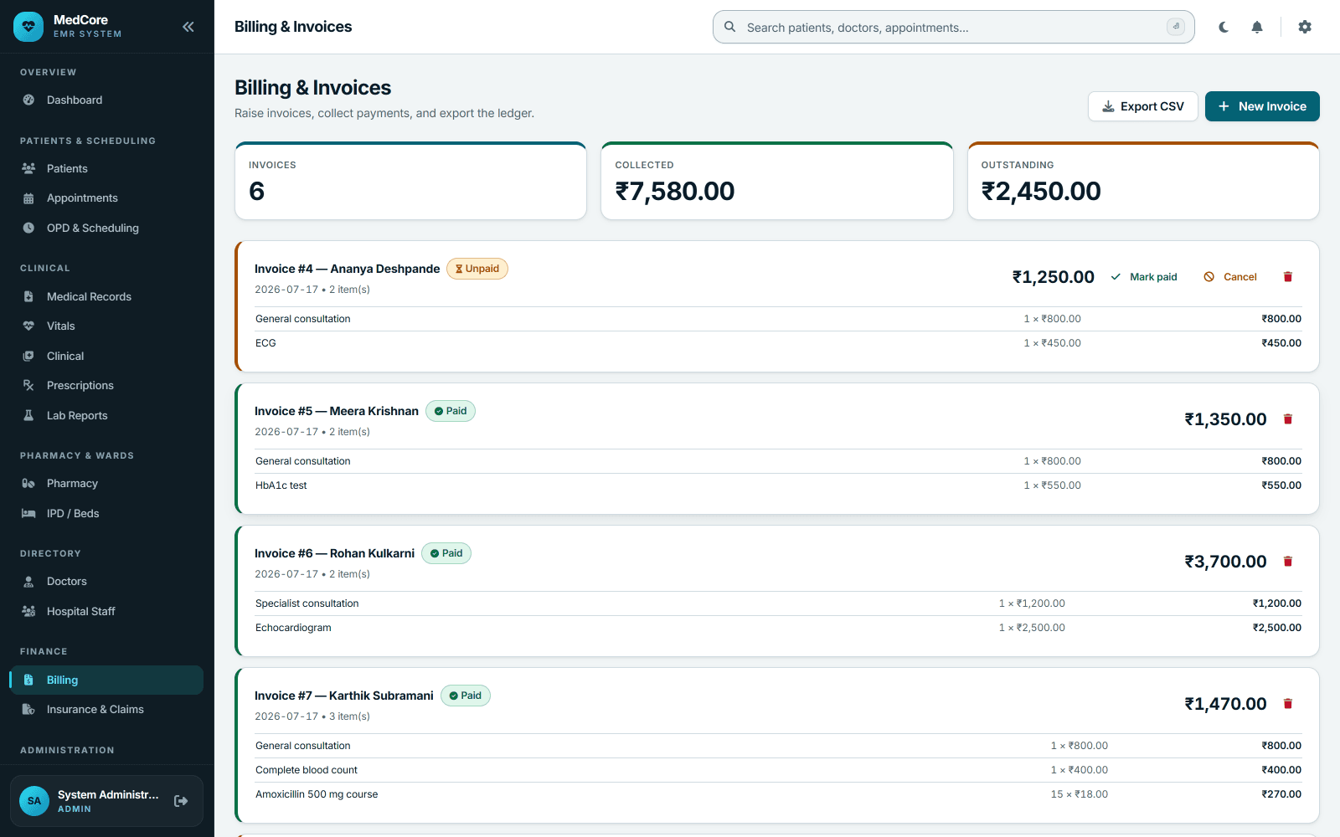The height and width of the screenshot is (837, 1340).
Task: Click the Insurance & Claims icon
Action: tap(28, 710)
